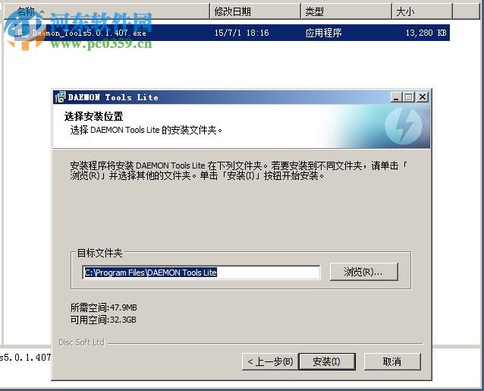
Task: Minimize the DAEMON Tools Lite window
Action: click(396, 97)
